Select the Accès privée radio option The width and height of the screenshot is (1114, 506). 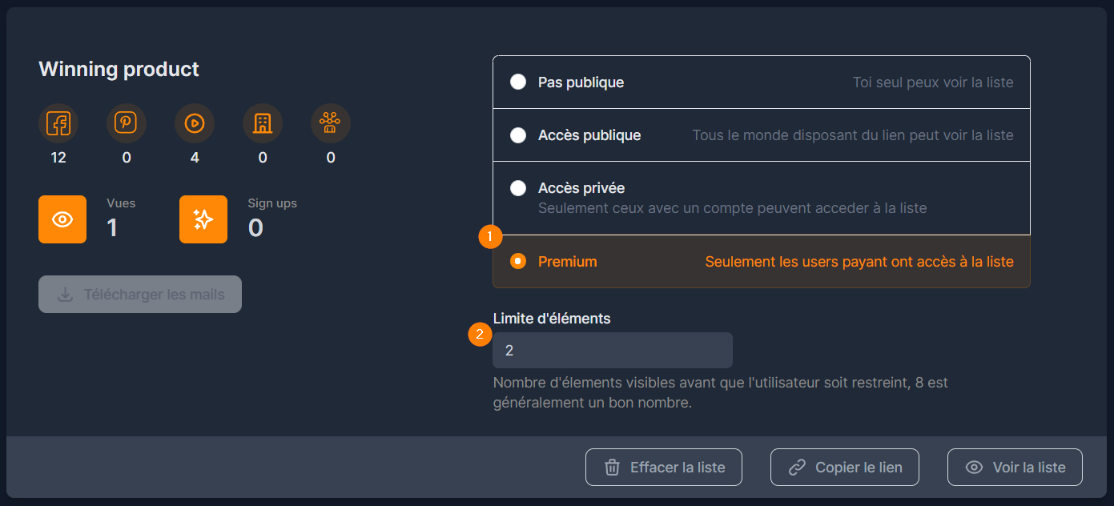click(518, 188)
